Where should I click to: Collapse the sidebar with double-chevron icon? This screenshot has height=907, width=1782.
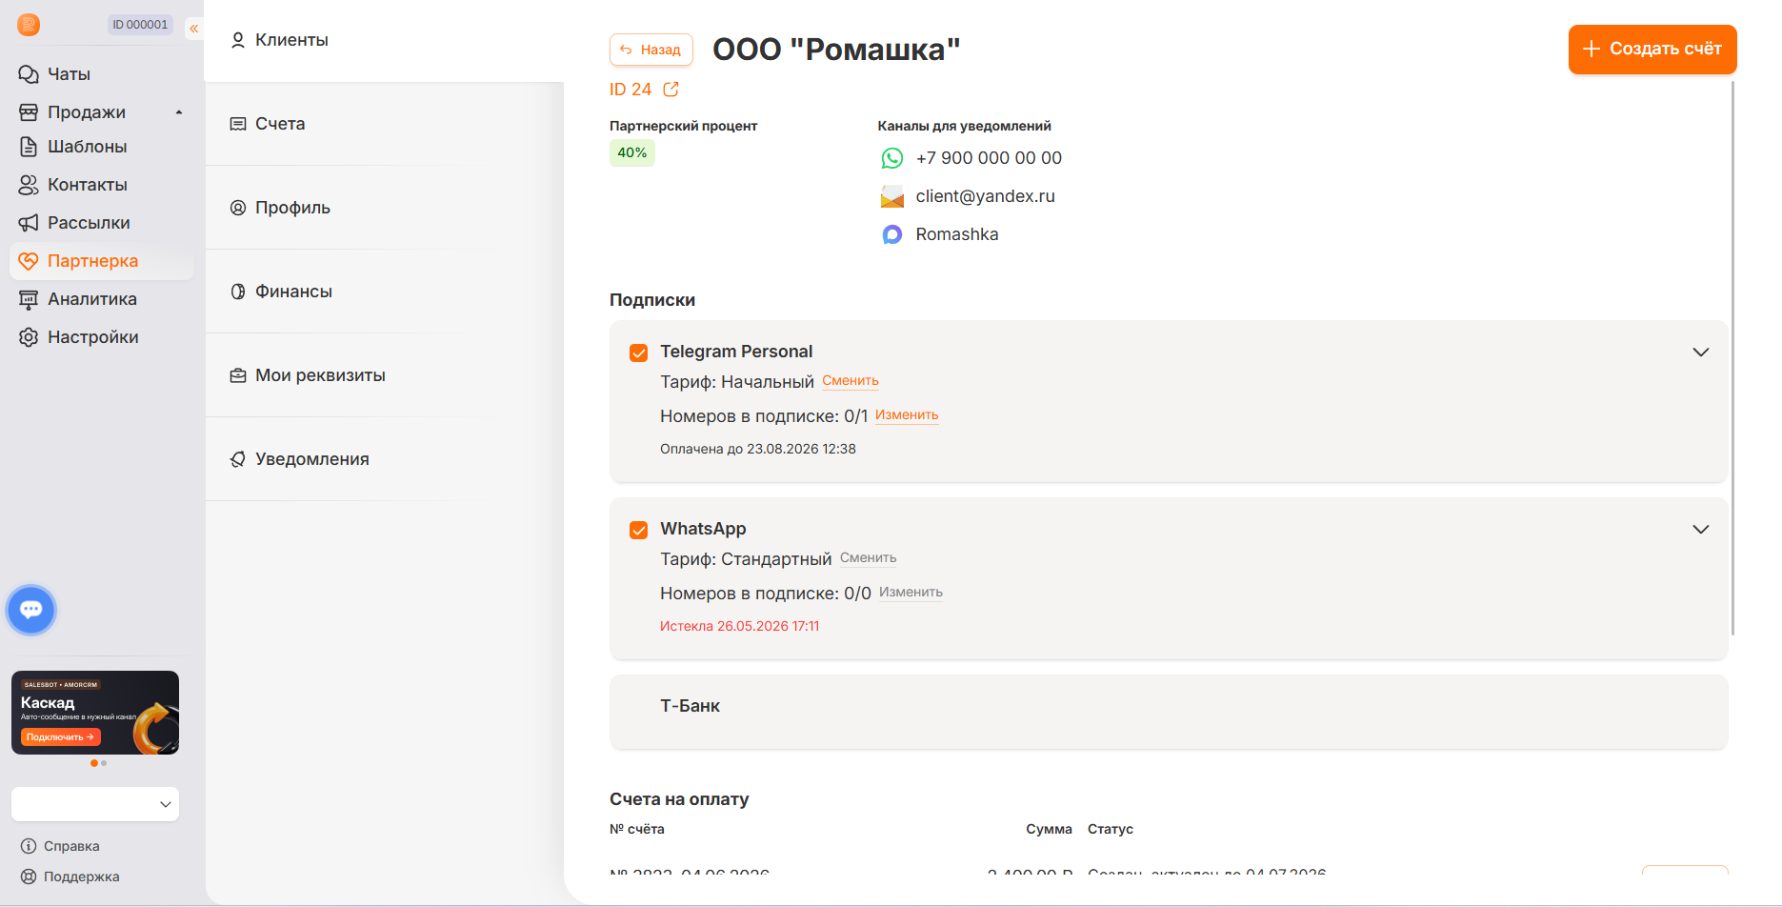194,29
